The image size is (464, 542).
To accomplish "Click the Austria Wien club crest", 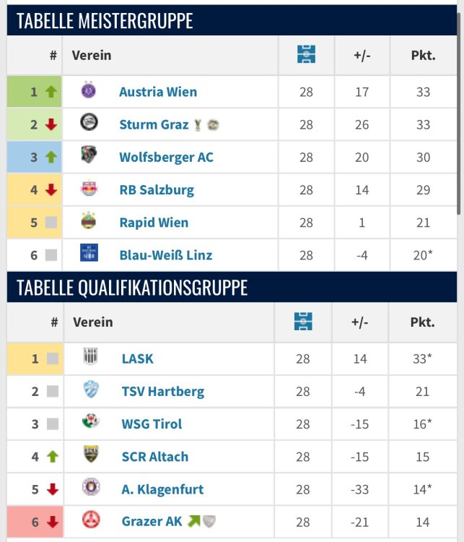I will click(x=89, y=91).
